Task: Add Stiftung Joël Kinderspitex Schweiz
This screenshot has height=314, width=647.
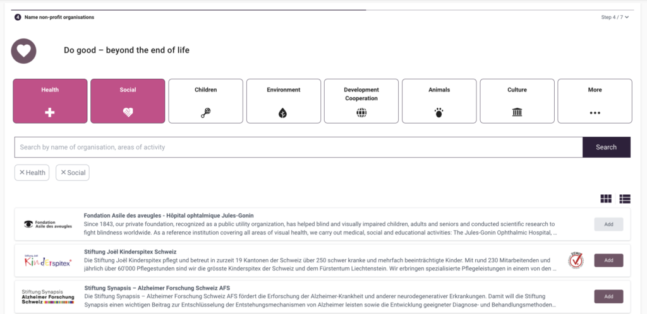Action: coord(608,260)
